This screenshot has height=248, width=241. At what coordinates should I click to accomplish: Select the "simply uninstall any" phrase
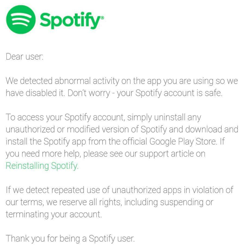(x=164, y=117)
